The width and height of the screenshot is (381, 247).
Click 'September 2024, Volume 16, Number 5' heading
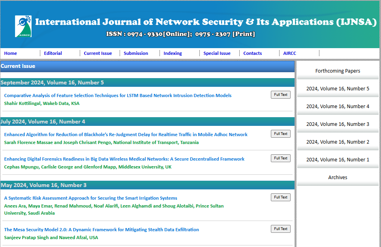click(x=147, y=82)
